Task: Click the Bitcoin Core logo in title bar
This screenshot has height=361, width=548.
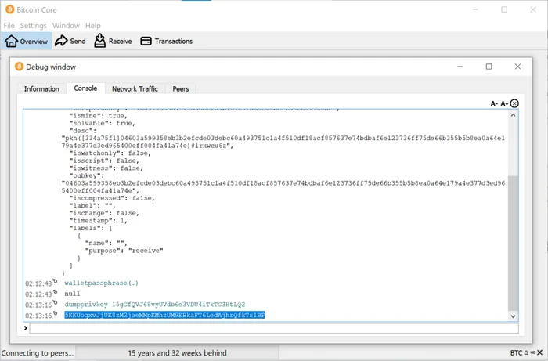Action: [9, 9]
